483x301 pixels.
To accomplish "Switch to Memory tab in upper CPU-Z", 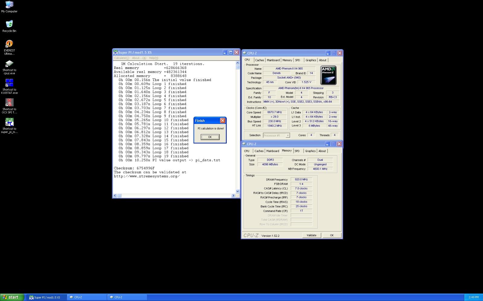I will pos(287,60).
